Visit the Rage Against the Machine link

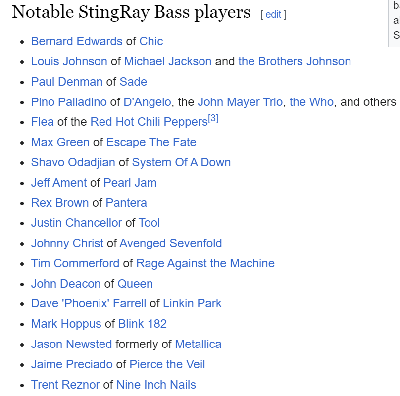point(205,263)
